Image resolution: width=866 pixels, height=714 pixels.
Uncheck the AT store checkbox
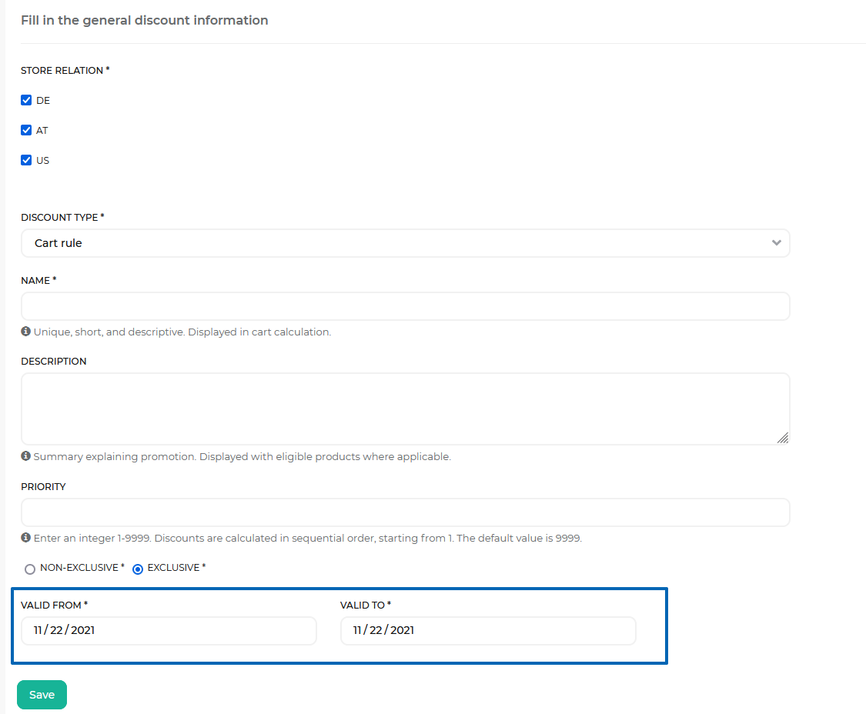26,130
